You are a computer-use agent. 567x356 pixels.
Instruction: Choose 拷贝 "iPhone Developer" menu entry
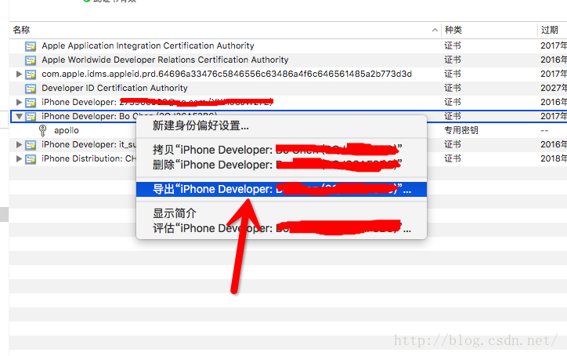(281, 150)
